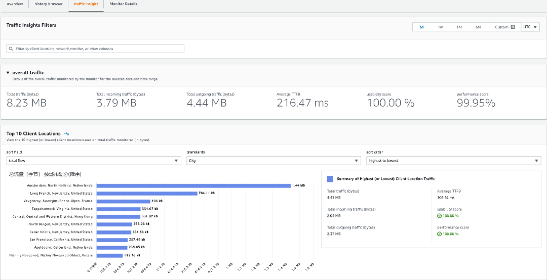Open the sort field dropdown showing total flow

pyautogui.click(x=93, y=161)
